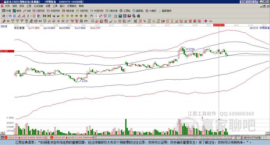Switch to the K线 chart view
The width and height of the screenshot is (270, 145).
pyautogui.click(x=27, y=11)
